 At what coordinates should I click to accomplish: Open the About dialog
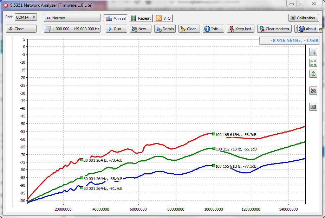[x=307, y=29]
